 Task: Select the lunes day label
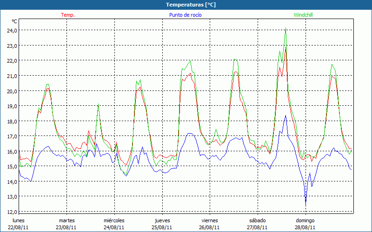click(19, 220)
